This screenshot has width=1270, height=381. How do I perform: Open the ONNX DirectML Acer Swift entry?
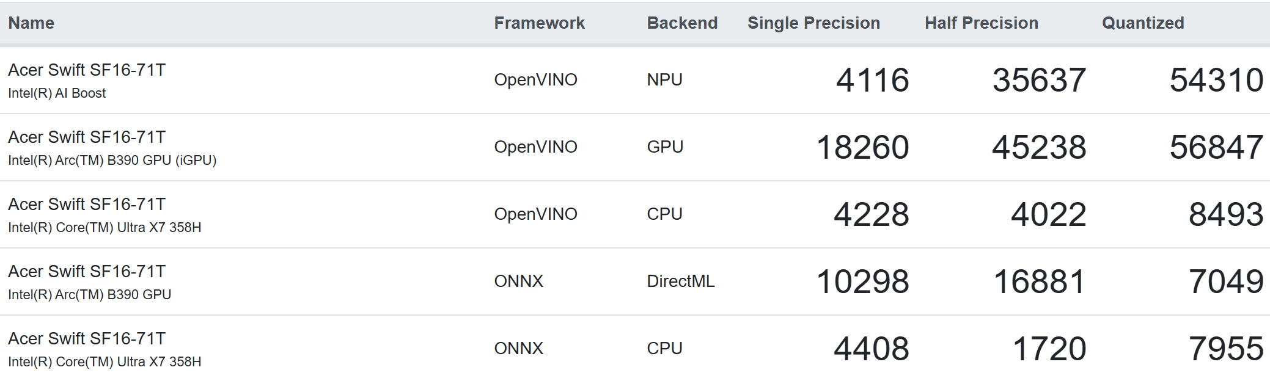(x=87, y=272)
